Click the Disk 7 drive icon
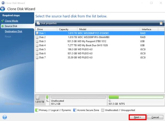The height and width of the screenshot is (121, 165). click(x=37, y=58)
